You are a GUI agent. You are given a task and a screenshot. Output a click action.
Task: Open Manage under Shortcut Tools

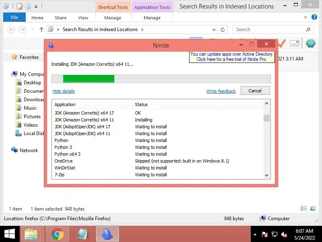click(x=113, y=18)
